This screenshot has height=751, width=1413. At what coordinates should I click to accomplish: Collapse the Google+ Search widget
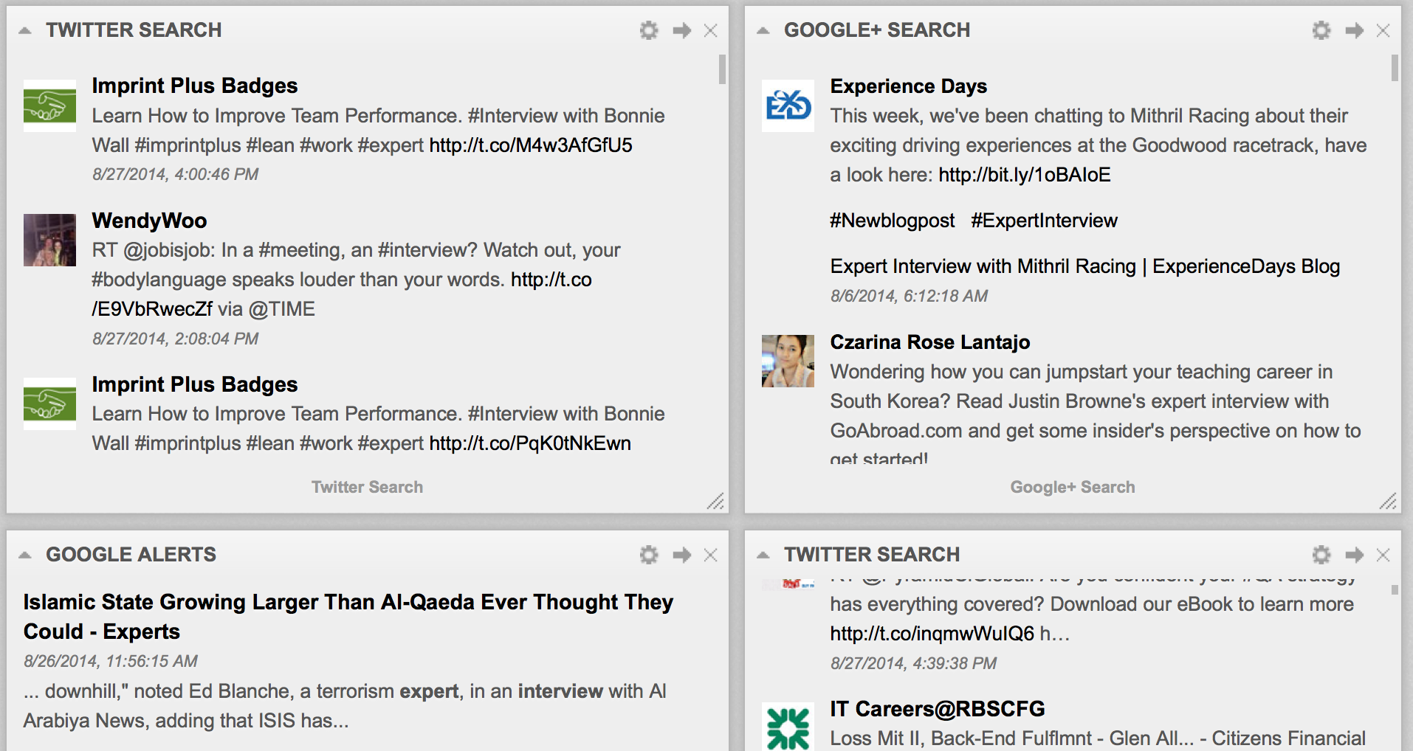click(763, 30)
